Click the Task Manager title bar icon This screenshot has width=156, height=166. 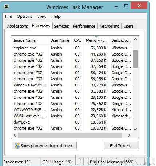coord(6,7)
